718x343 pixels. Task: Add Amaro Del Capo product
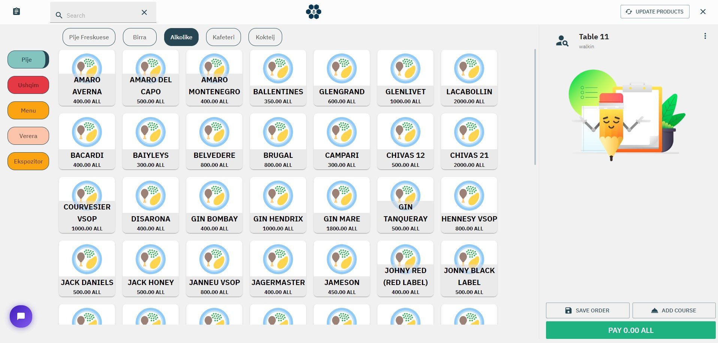[151, 78]
